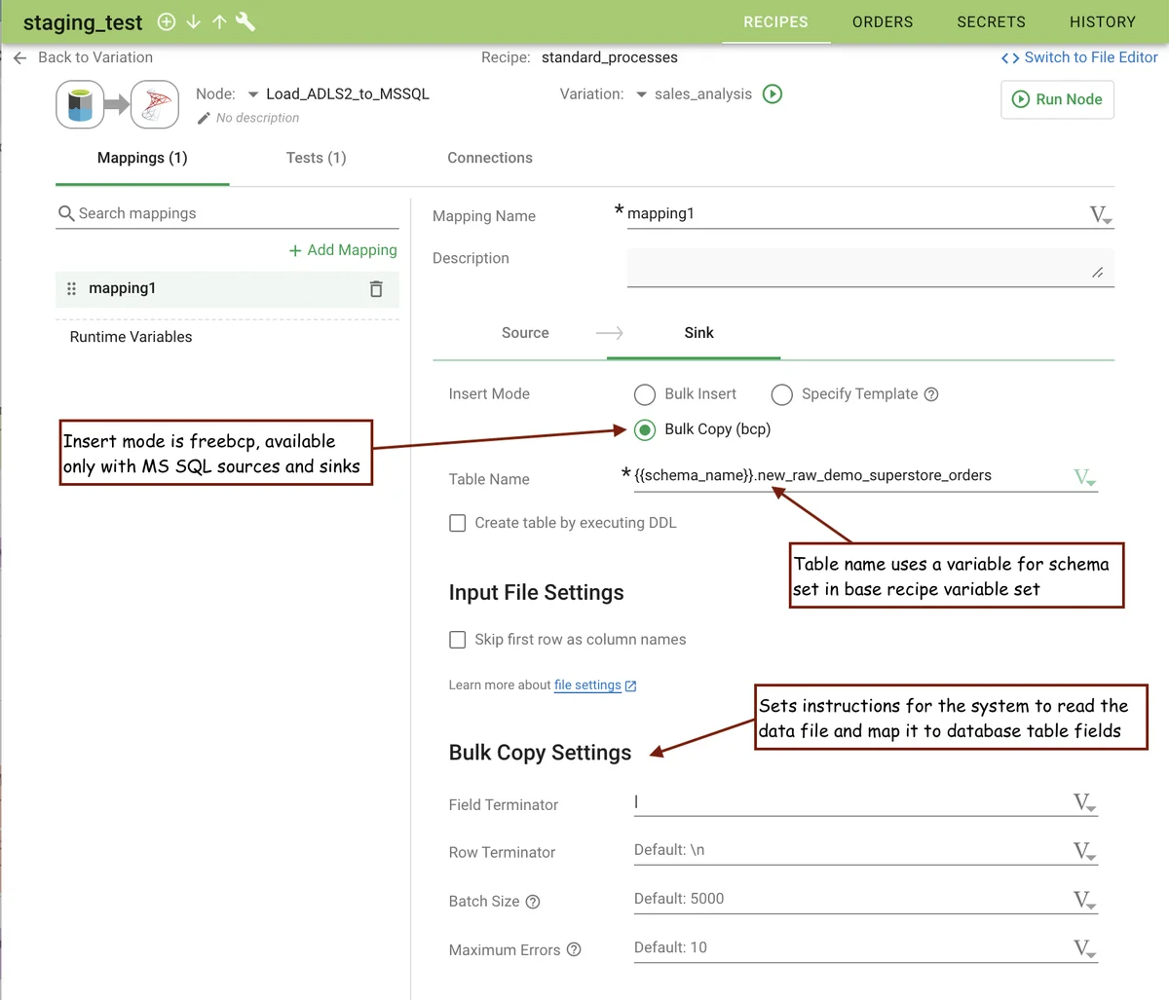Click the plus circle icon beside staging_test

167,21
